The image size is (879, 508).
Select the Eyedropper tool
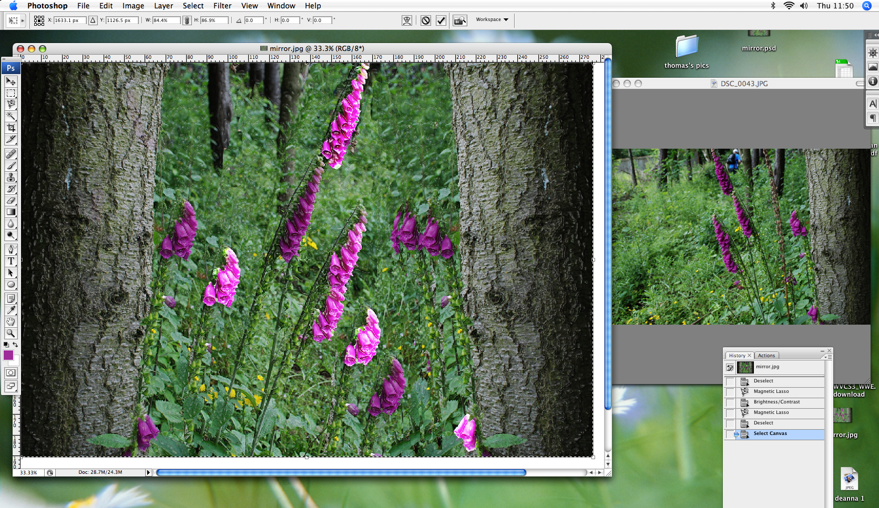click(x=11, y=310)
